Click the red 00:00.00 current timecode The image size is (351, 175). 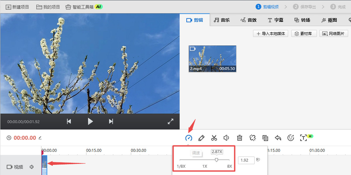click(x=25, y=138)
